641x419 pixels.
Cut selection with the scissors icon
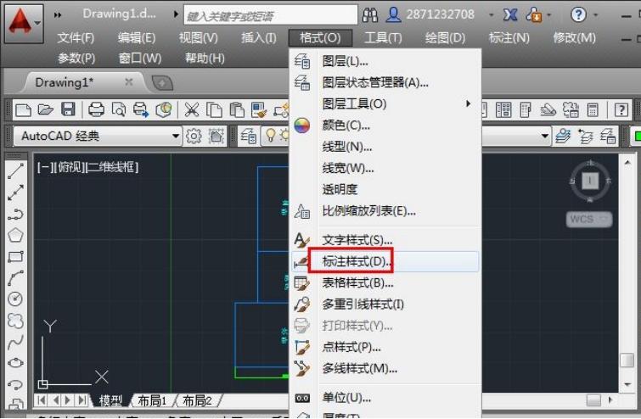click(191, 110)
